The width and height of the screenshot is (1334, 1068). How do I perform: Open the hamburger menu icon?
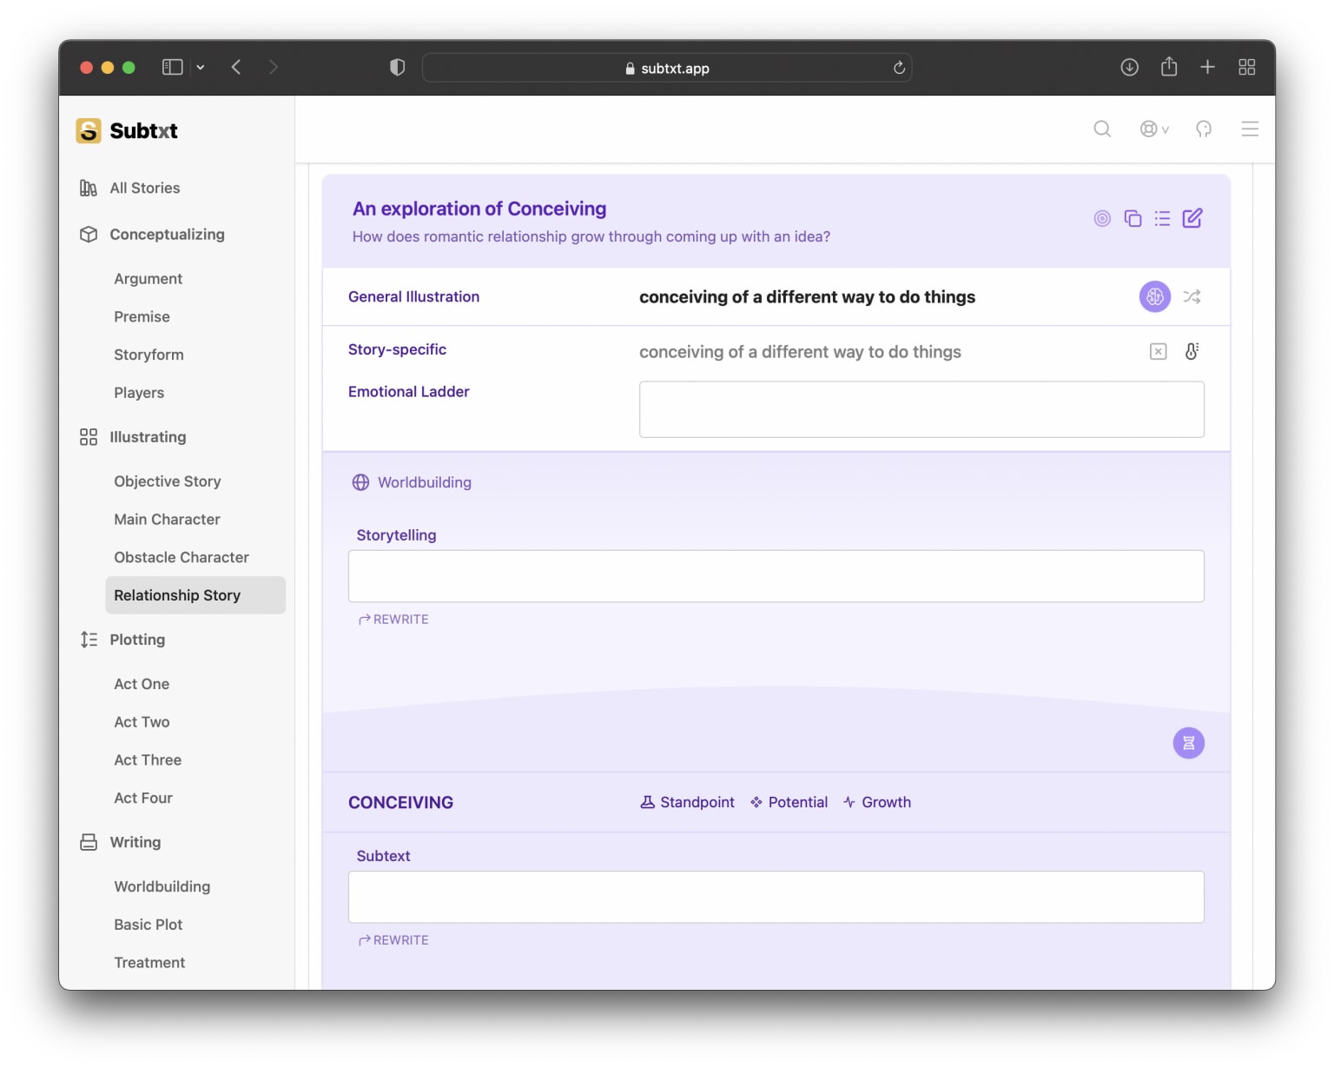tap(1250, 129)
